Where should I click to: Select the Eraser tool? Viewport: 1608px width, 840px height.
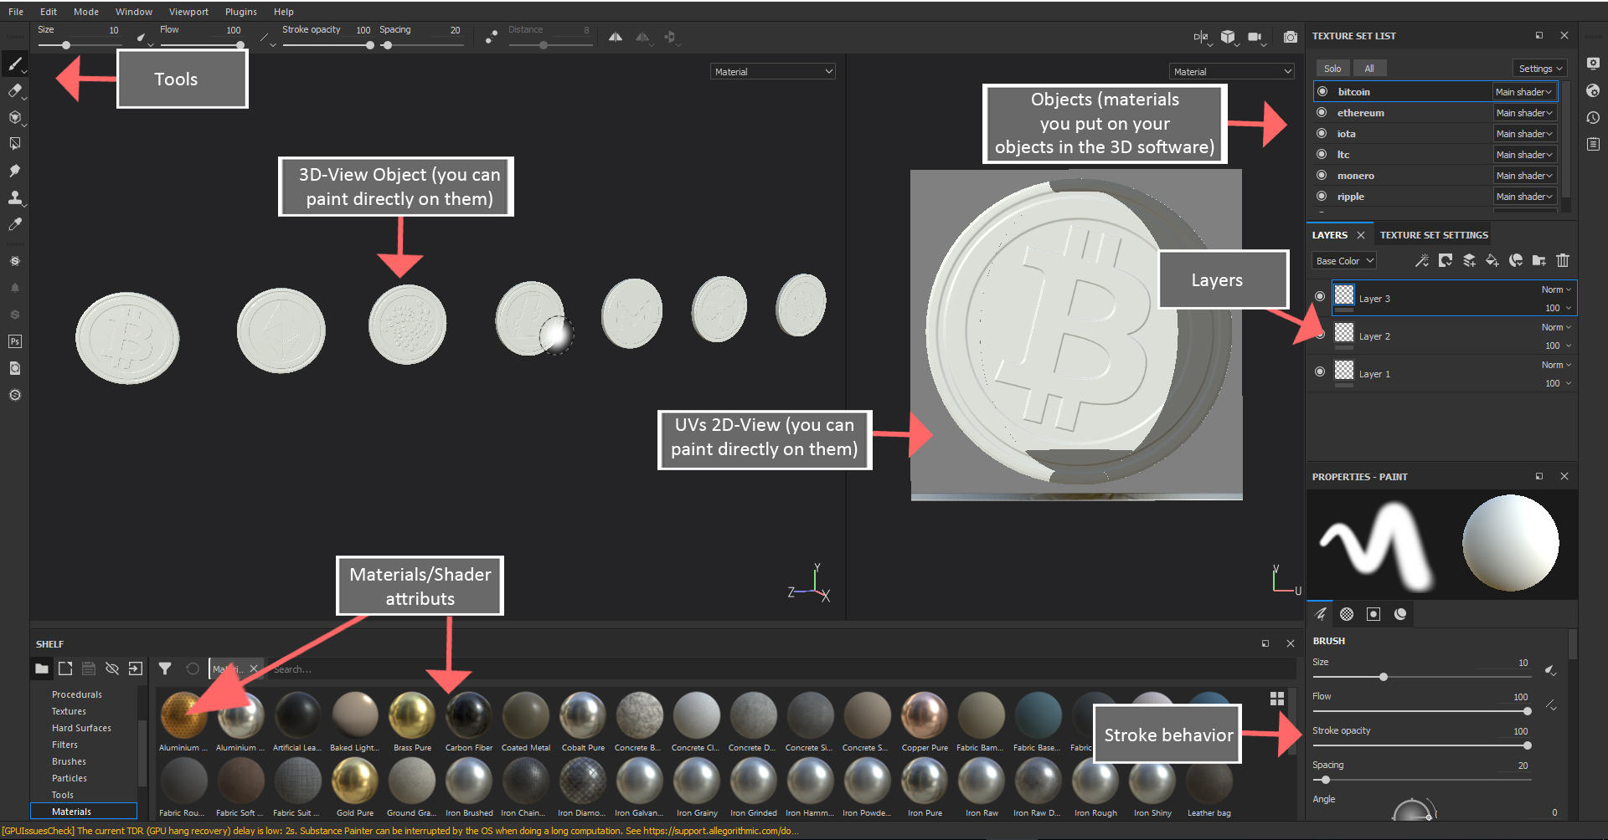[x=15, y=90]
